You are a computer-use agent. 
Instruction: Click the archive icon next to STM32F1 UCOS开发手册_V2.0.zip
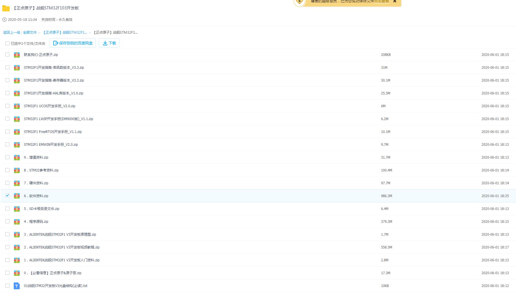coord(17,106)
